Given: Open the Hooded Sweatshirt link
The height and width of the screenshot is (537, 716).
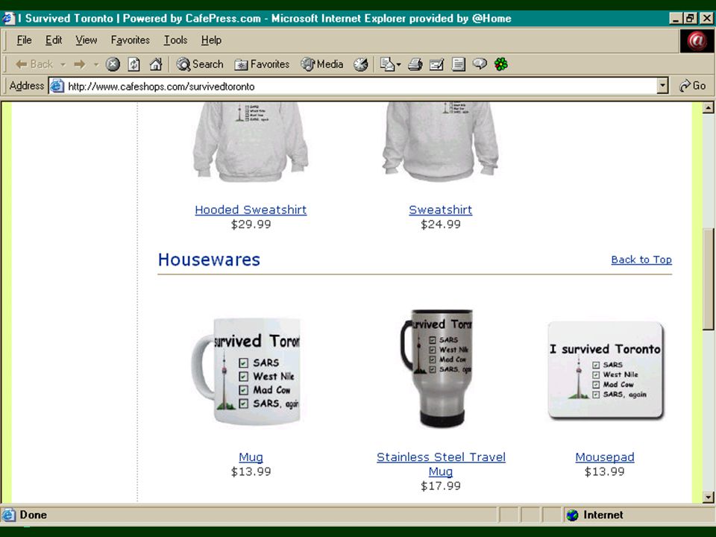Looking at the screenshot, I should click(x=251, y=210).
